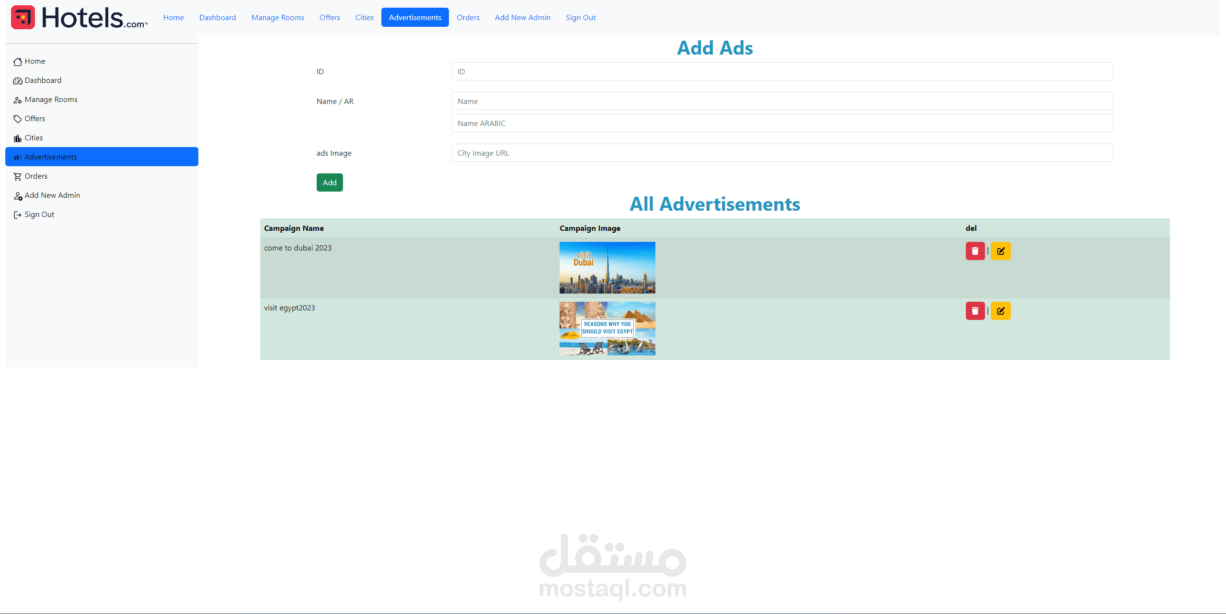Go to Manage Rooms in the sidebar
Screen dimensions: 1226x614
pyautogui.click(x=46, y=100)
